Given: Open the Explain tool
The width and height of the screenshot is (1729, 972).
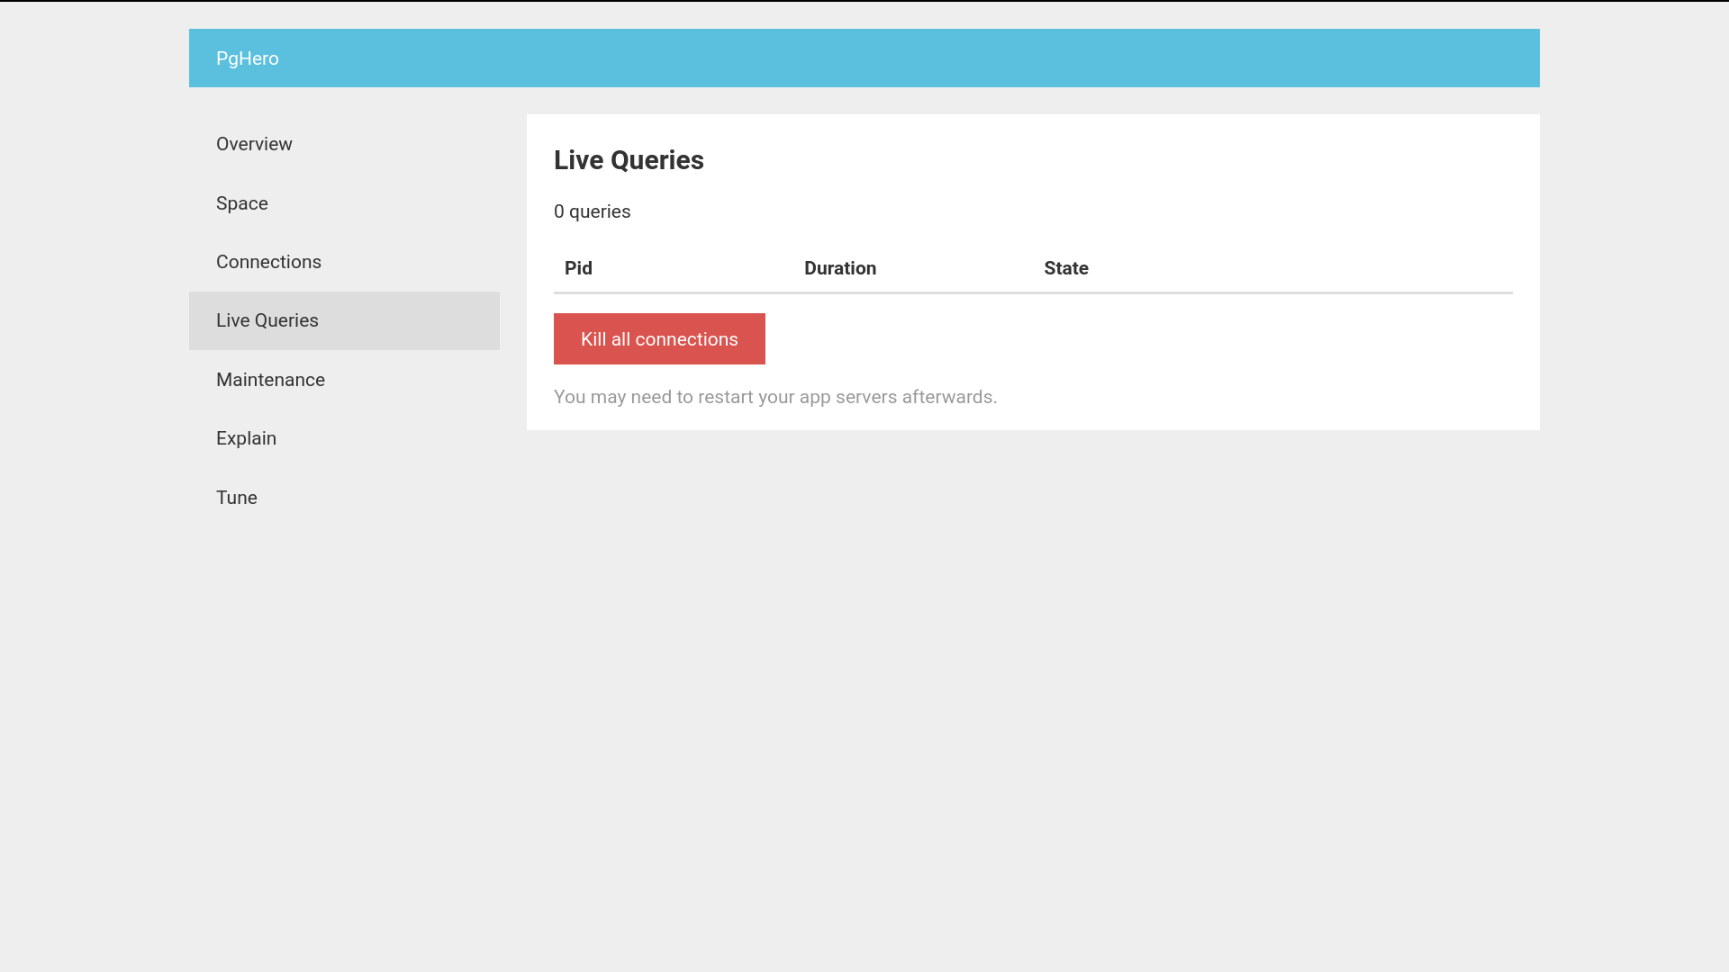Looking at the screenshot, I should coord(246,438).
